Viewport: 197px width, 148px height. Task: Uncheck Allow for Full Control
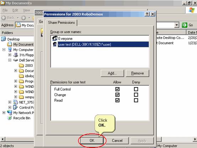coord(117,89)
